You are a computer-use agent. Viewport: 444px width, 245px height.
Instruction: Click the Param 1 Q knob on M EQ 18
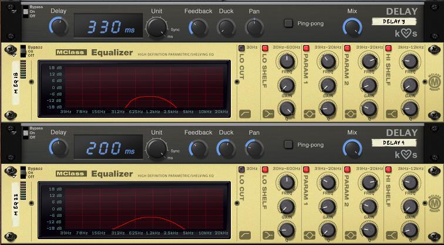[x=328, y=109]
